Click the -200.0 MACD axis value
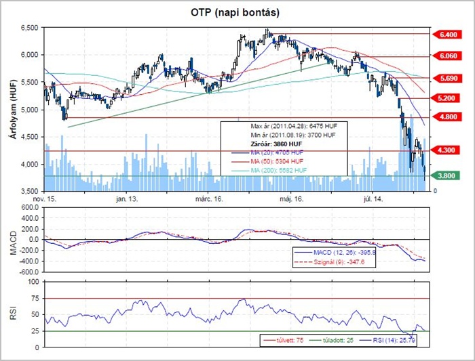Viewport: 475px width, 361px height. [x=29, y=251]
